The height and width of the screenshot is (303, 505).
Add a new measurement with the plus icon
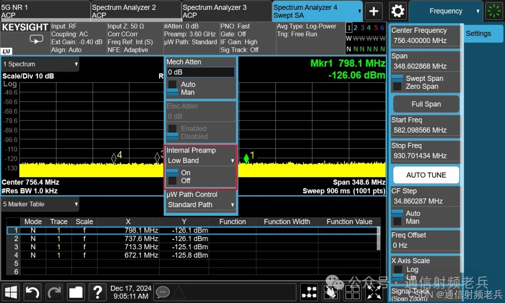click(374, 11)
